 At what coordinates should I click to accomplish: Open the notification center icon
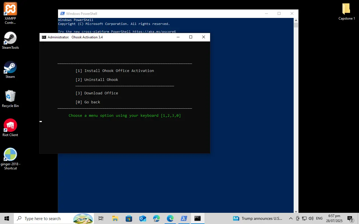click(x=350, y=218)
